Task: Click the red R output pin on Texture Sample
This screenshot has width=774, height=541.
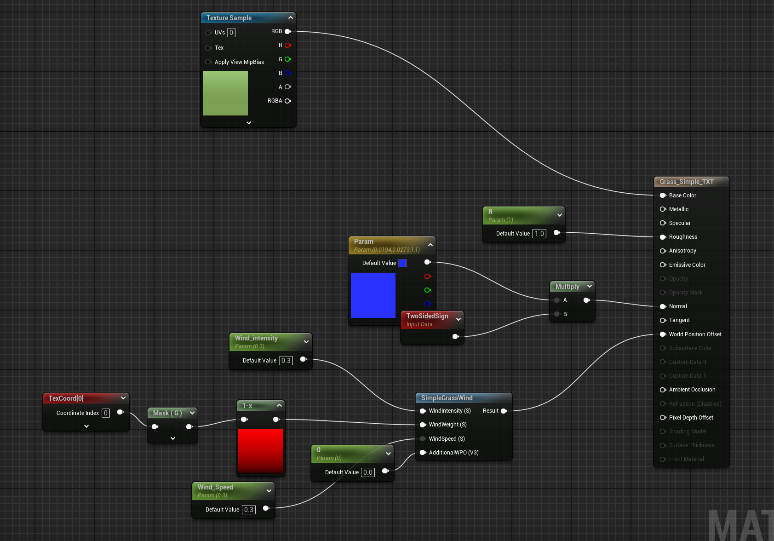Action: pyautogui.click(x=288, y=45)
